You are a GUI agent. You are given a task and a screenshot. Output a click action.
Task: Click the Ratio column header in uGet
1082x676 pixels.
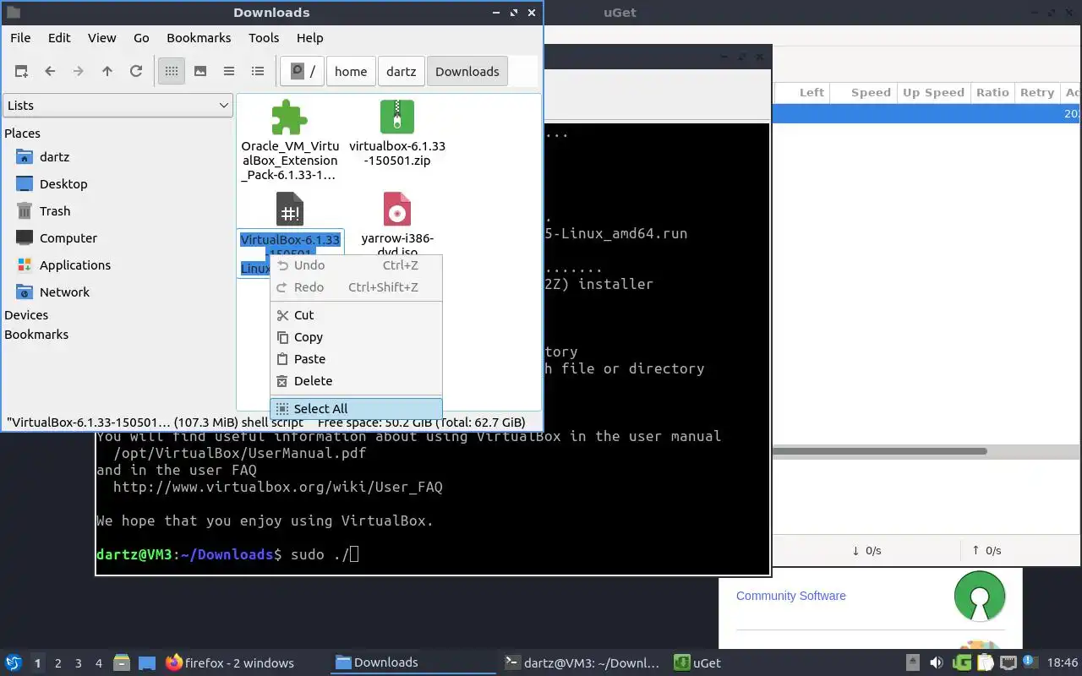(992, 93)
